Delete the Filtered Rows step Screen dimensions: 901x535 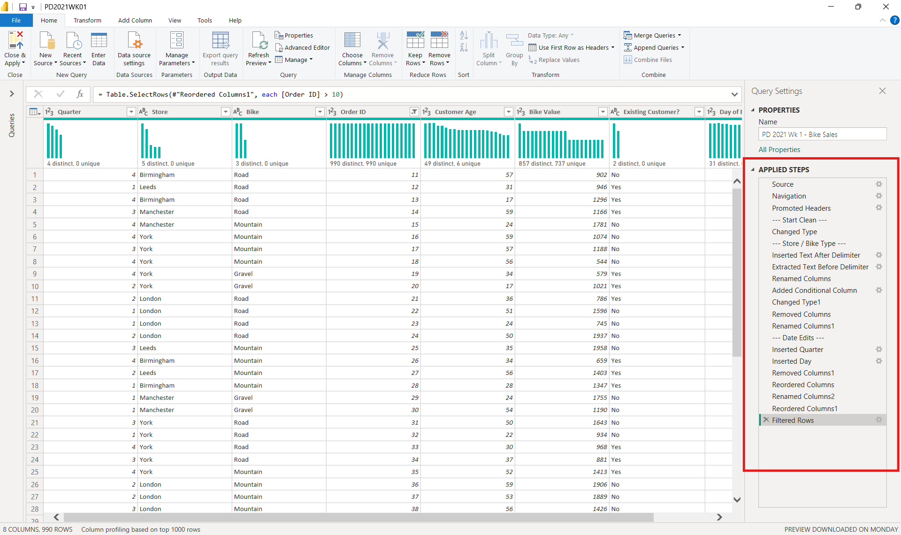766,420
